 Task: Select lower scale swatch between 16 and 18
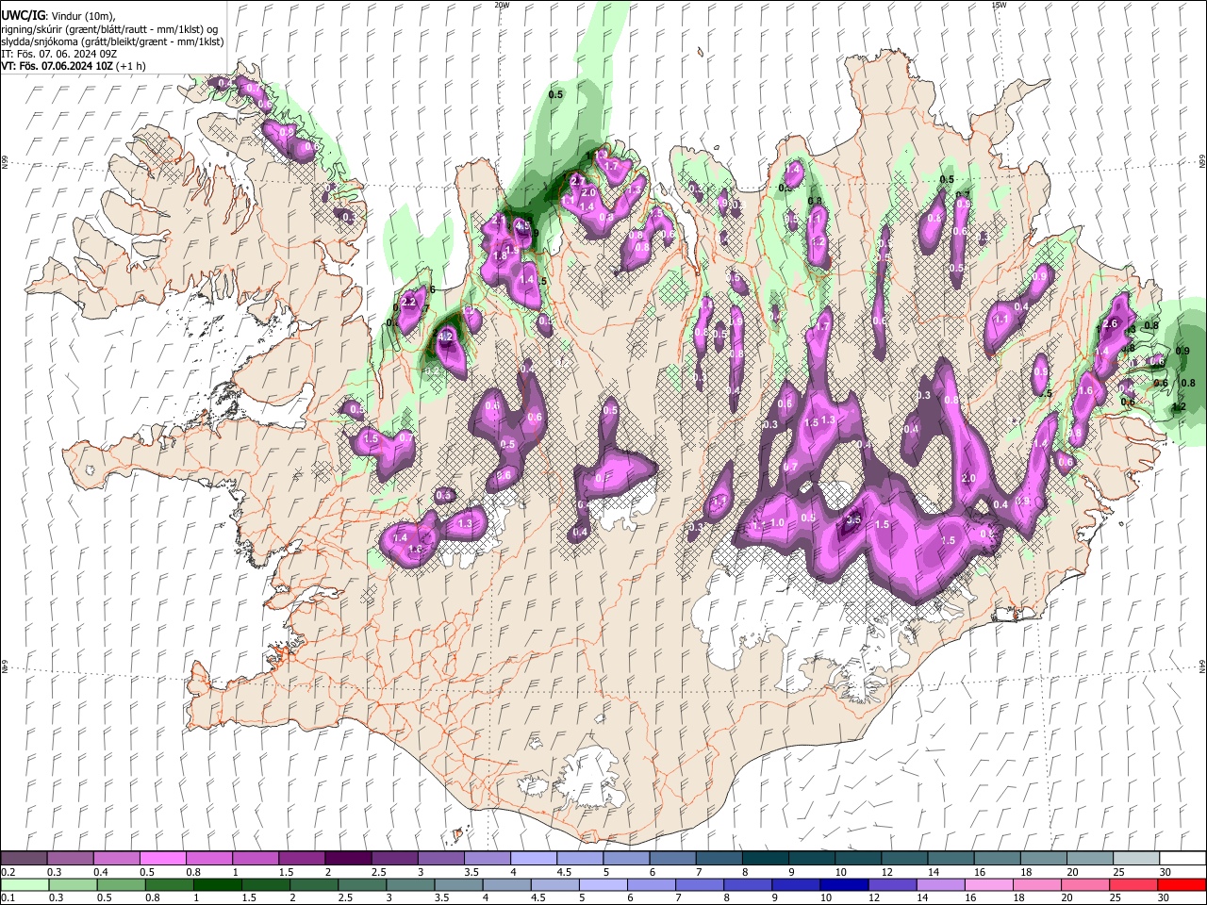990,885
